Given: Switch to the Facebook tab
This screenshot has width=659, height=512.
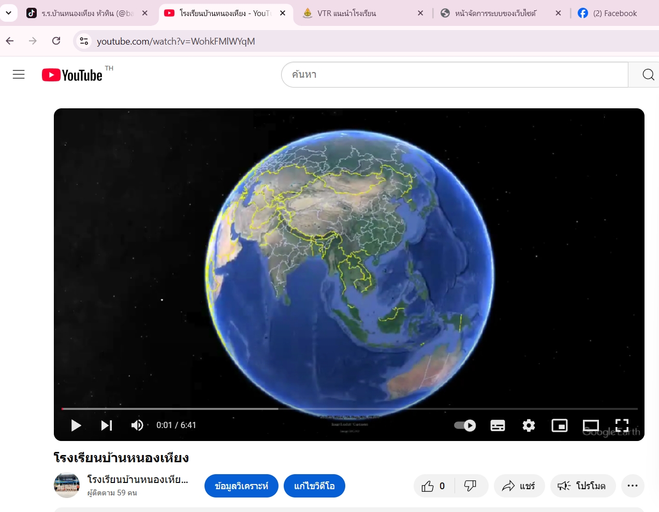Looking at the screenshot, I should tap(614, 13).
